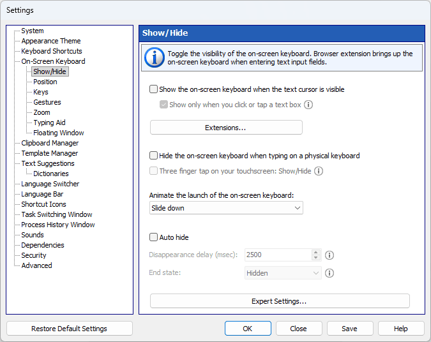431x342 pixels.
Task: Toggle 'Three finger tap on your touchscreen' checkbox
Action: tap(153, 171)
